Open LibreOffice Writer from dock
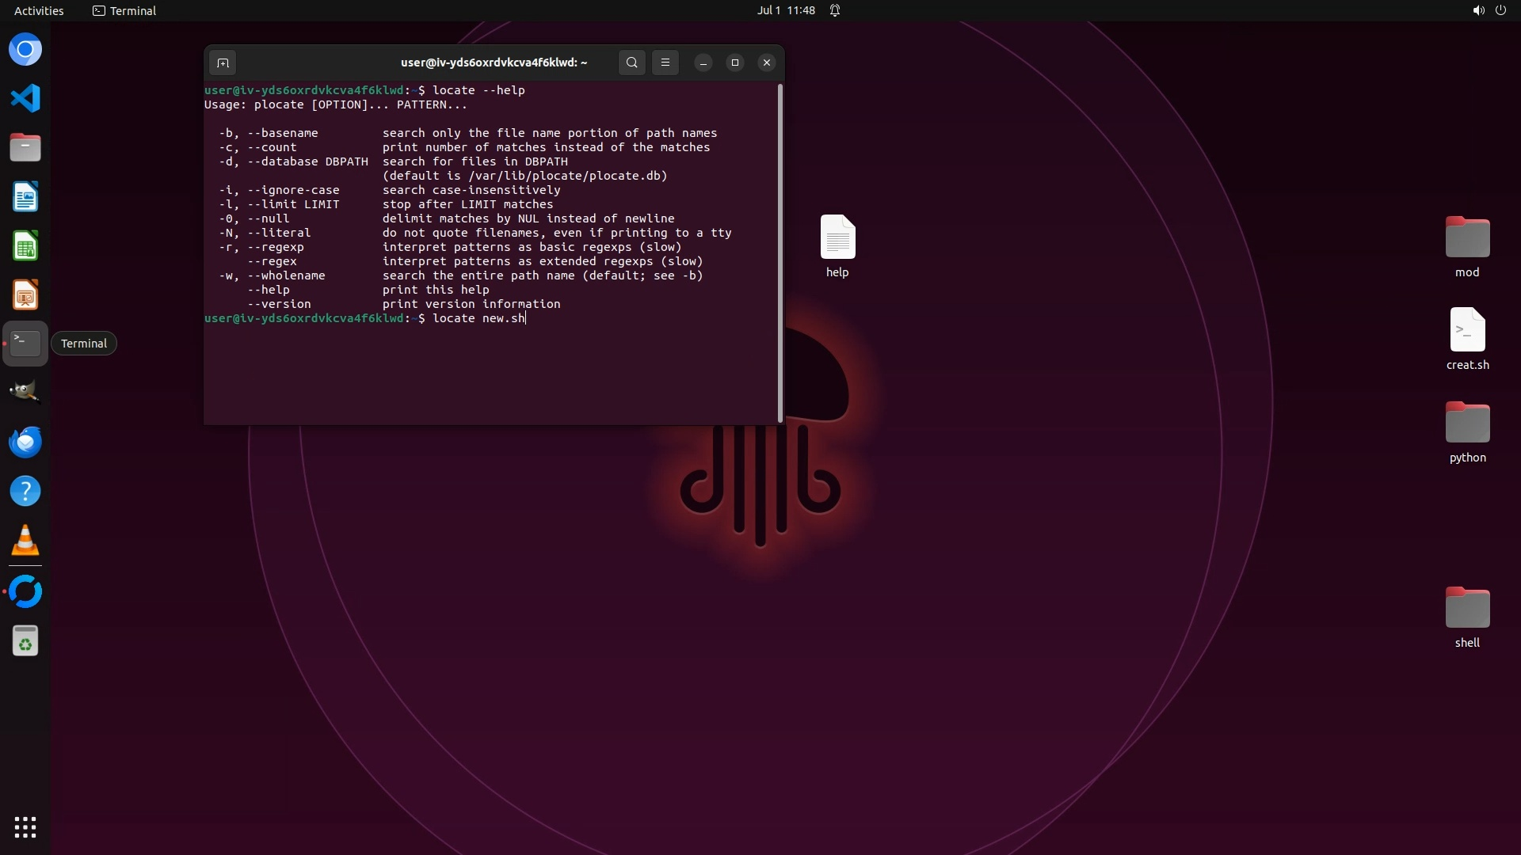The image size is (1521, 855). pyautogui.click(x=25, y=197)
